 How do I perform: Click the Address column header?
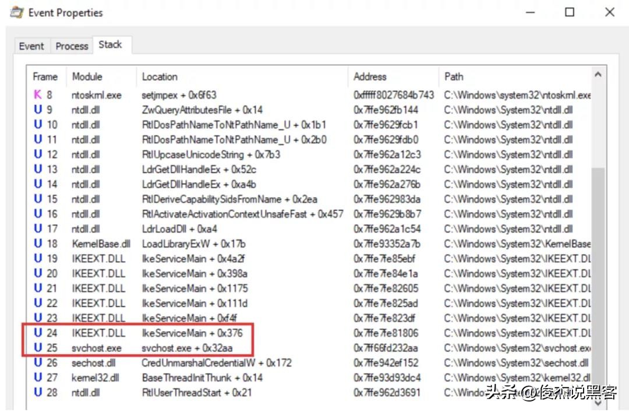point(370,77)
